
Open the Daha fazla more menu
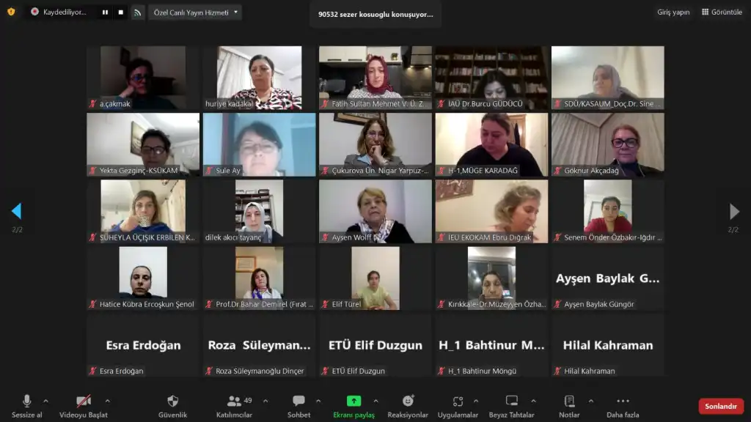[x=623, y=401]
